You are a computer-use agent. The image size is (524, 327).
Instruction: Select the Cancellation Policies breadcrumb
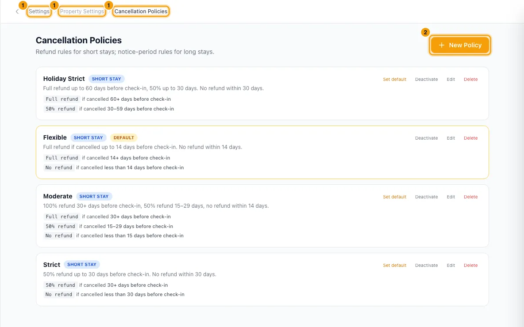(141, 11)
